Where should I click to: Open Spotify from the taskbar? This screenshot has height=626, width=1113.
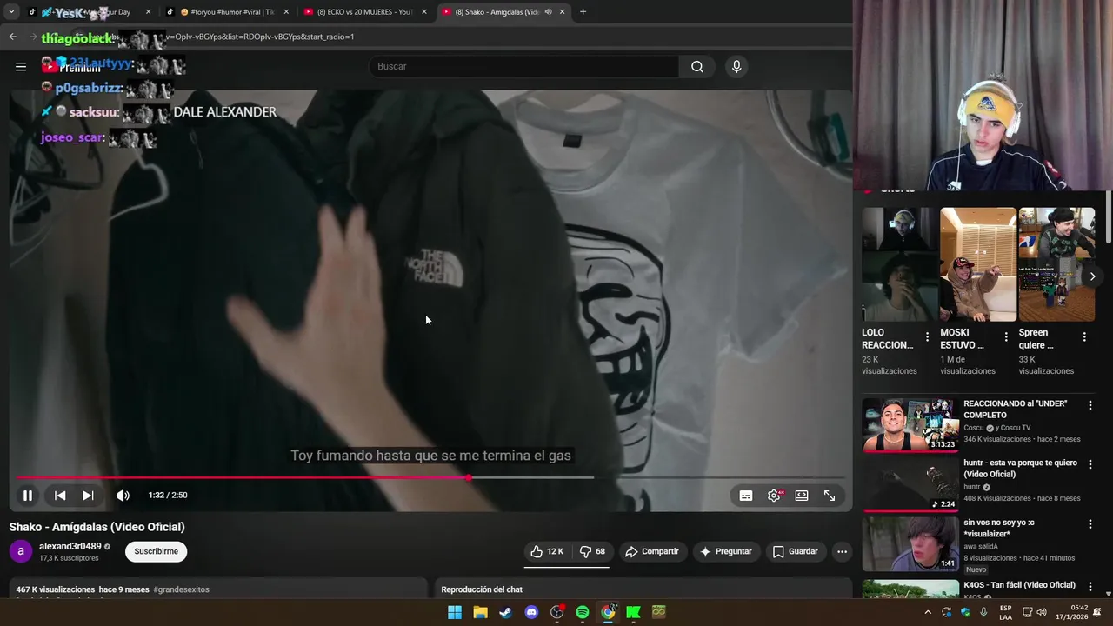[583, 612]
